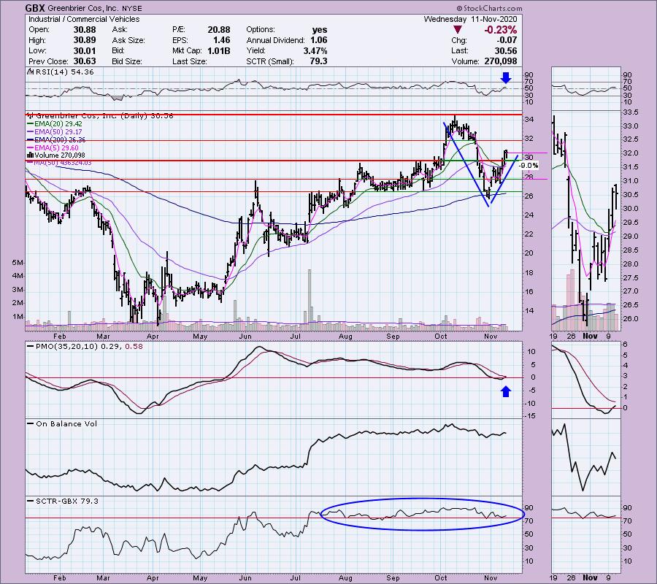Click the SCTR (Small) value 79.3 in header
The height and width of the screenshot is (584, 657).
(x=318, y=61)
